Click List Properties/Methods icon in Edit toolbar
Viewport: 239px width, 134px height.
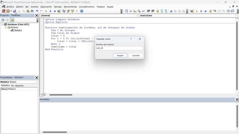(x=126, y=11)
